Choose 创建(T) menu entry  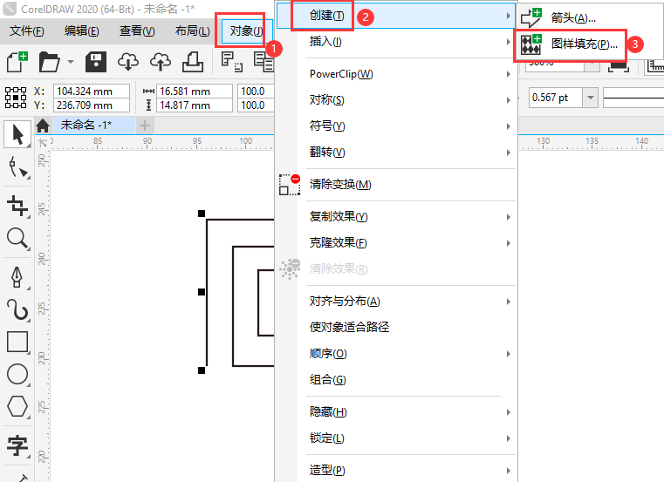pos(396,16)
